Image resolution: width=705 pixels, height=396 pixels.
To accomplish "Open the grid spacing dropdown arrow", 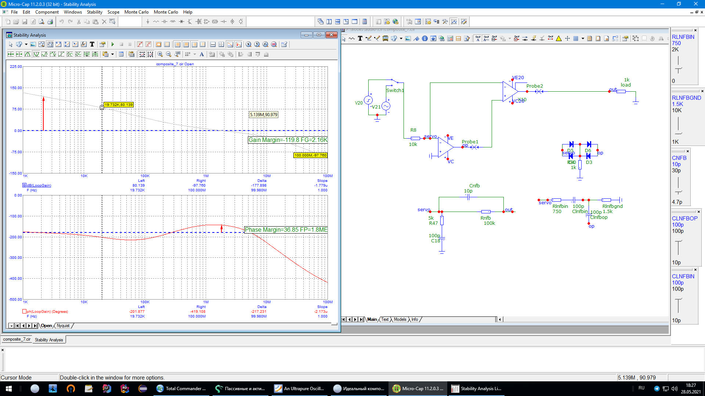I will pos(195,54).
